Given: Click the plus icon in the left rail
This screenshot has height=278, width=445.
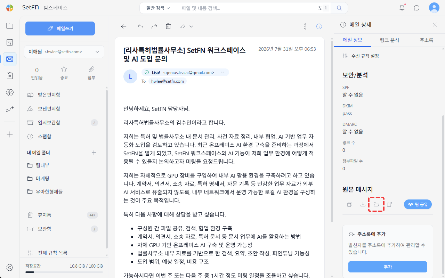Looking at the screenshot, I should 10,134.
